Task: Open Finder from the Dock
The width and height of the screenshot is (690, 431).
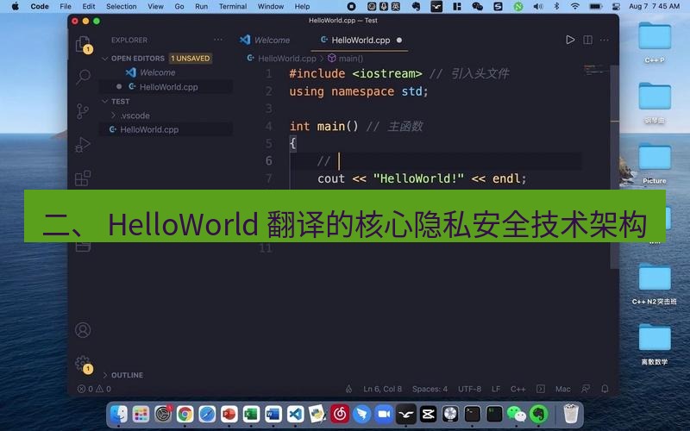Action: (119, 415)
